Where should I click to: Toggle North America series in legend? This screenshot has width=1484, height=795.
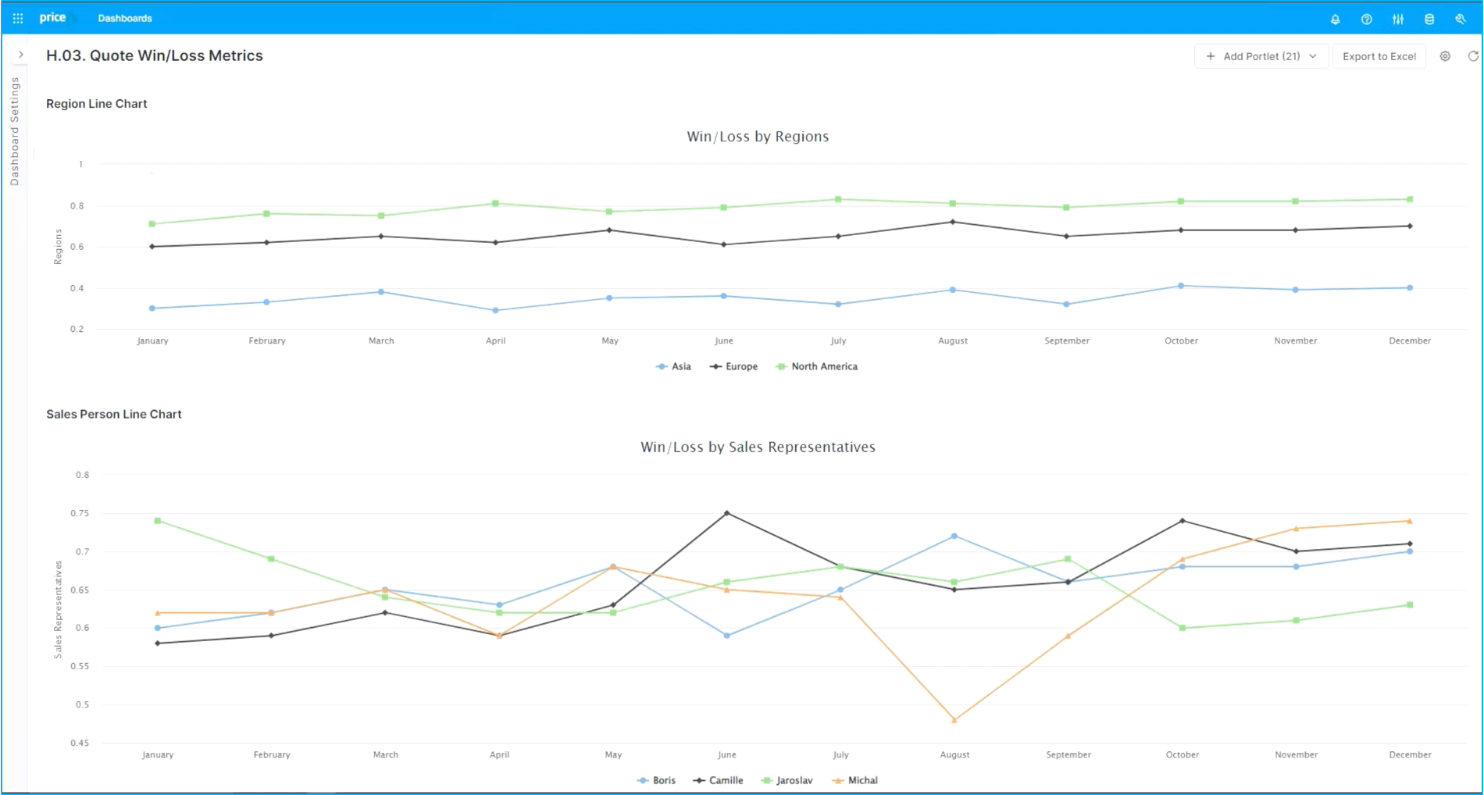point(816,366)
